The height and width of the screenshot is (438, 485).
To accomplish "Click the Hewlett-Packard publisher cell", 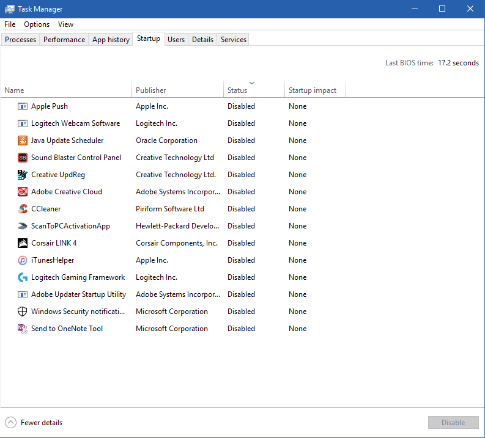I will pyautogui.click(x=177, y=226).
